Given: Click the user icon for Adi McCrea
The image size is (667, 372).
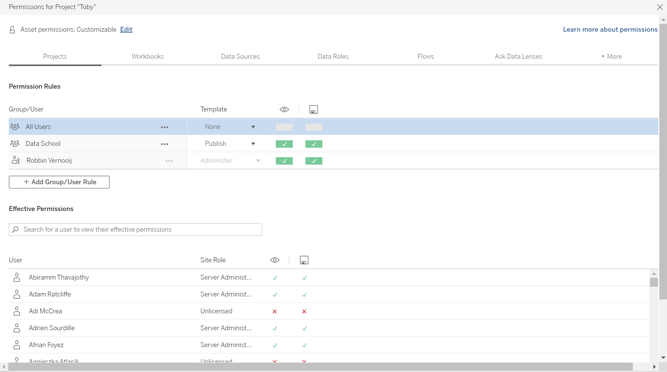Looking at the screenshot, I should click(17, 311).
